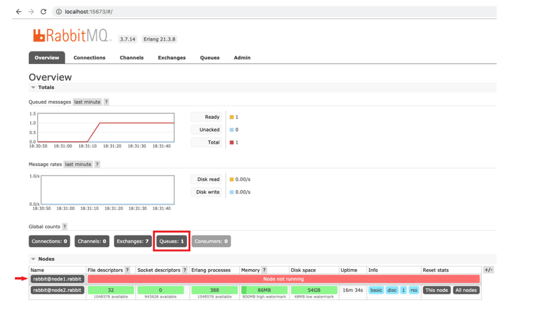Click the Connections: 0 button
The height and width of the screenshot is (311, 554).
point(50,241)
